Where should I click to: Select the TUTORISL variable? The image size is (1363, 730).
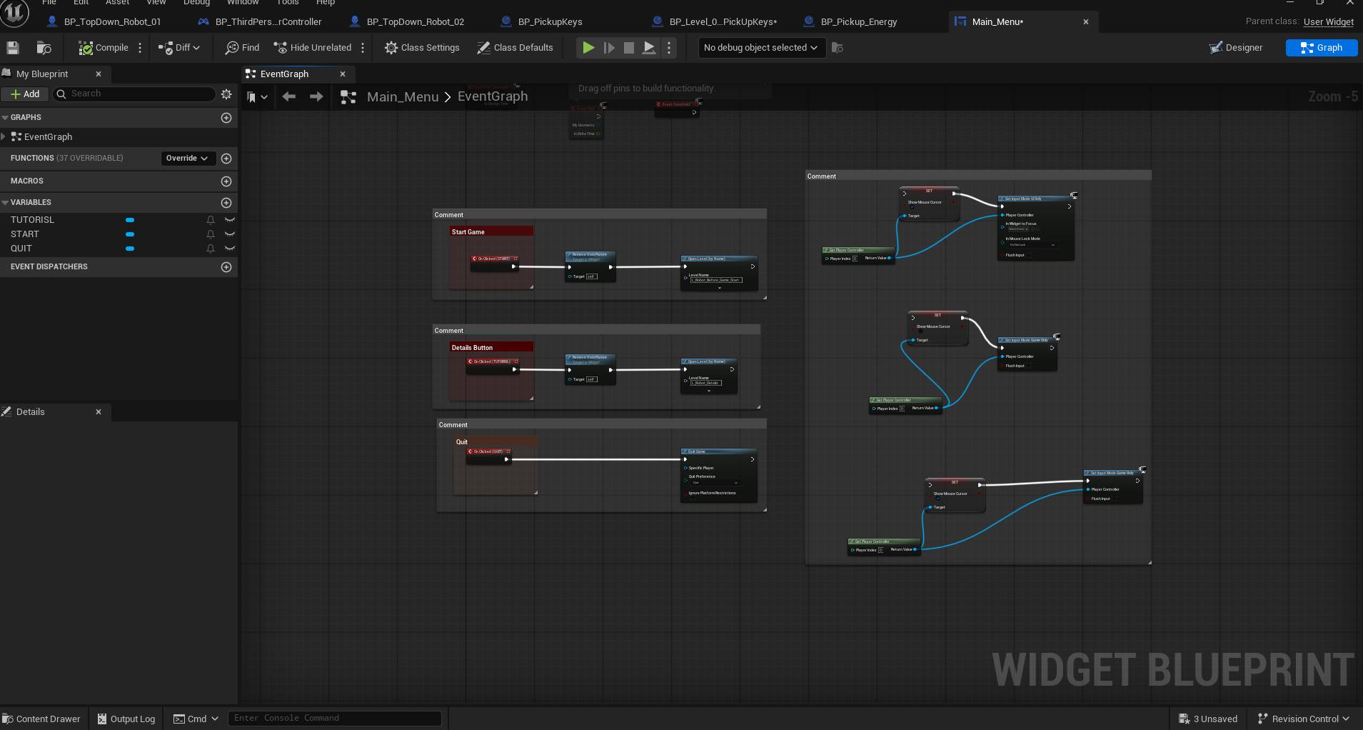32,219
